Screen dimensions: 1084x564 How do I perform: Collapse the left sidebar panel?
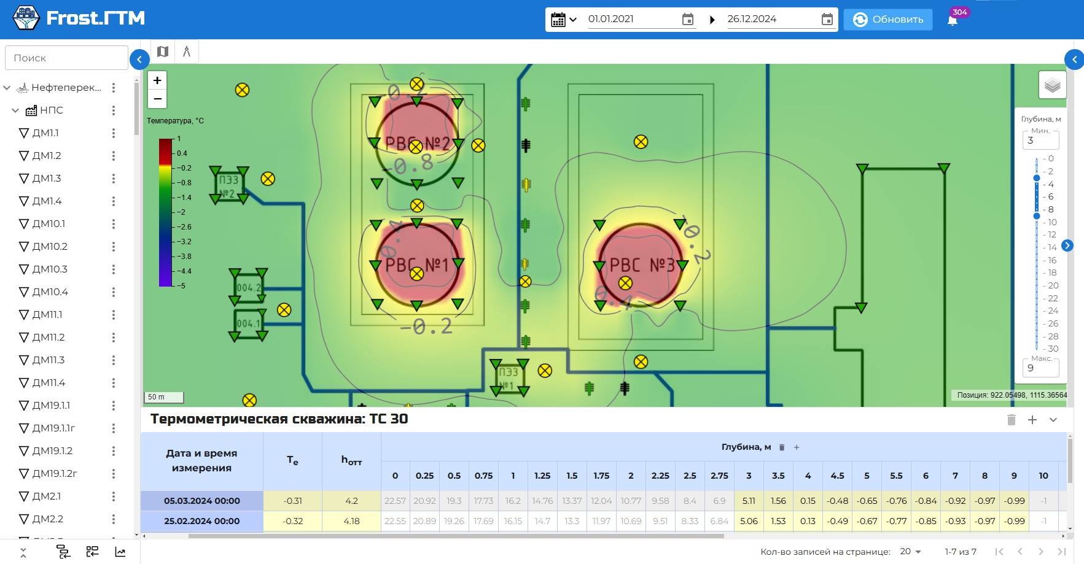[x=139, y=60]
